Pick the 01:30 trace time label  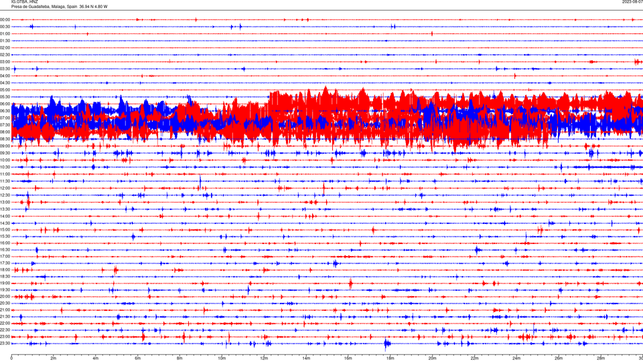(5, 41)
